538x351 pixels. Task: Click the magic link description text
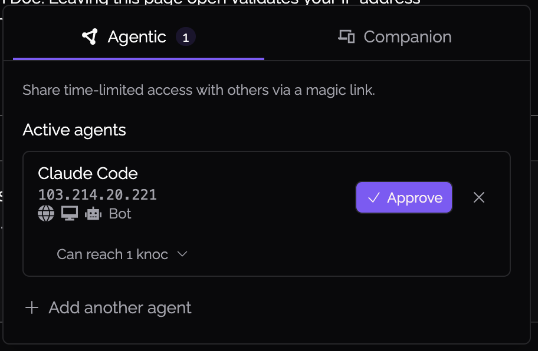[199, 91]
